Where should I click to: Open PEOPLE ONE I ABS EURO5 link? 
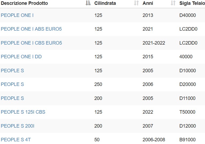coord(31,29)
